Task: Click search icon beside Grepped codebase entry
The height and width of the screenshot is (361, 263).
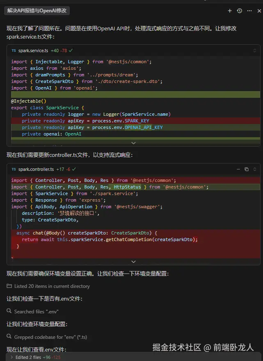Action: (9, 336)
